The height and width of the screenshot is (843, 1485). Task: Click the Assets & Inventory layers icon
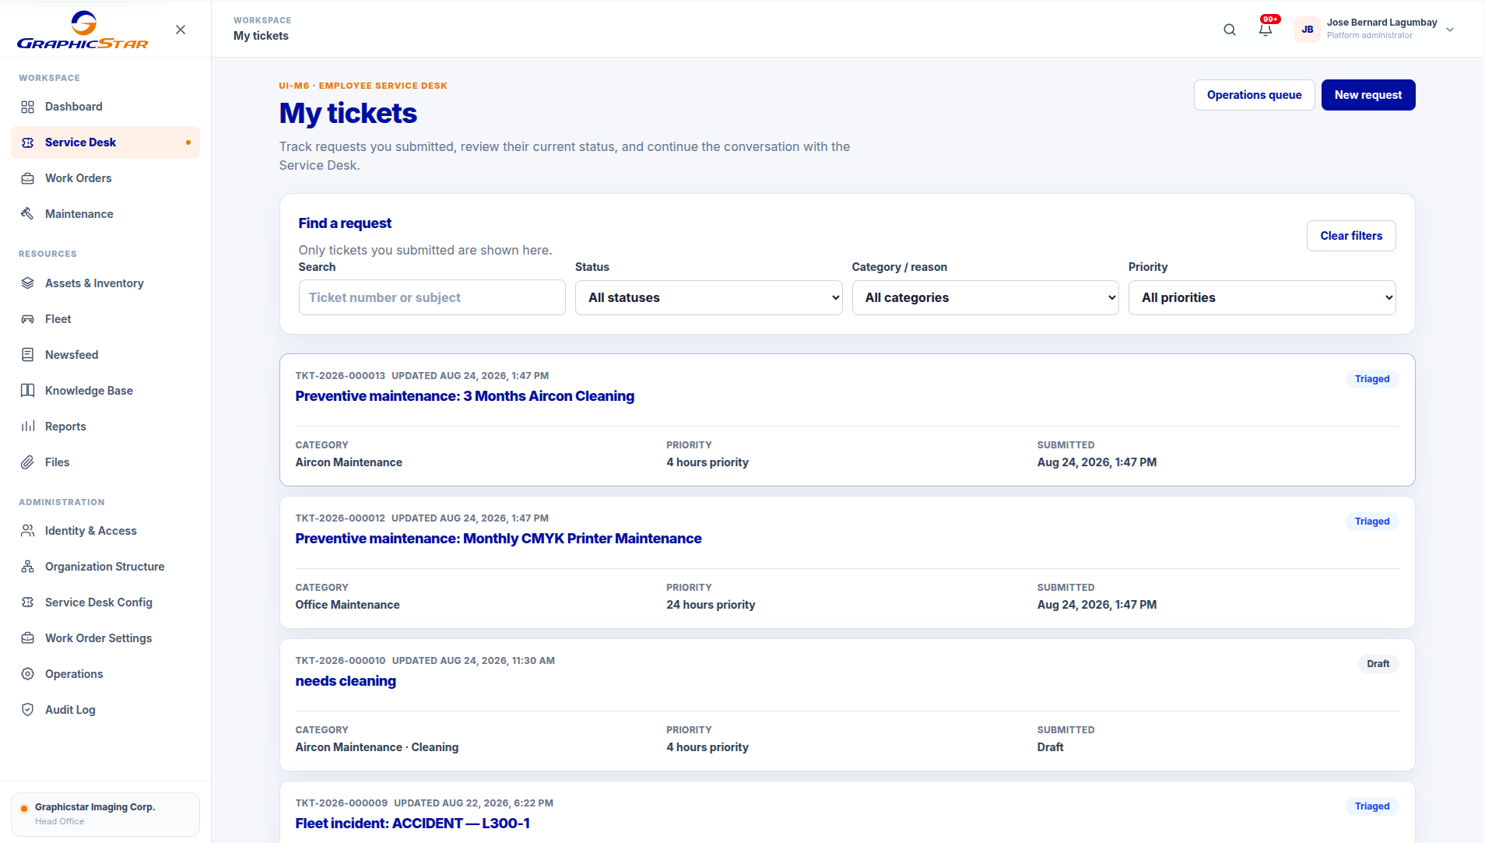(28, 283)
